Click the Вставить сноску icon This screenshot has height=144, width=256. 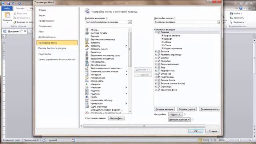click(87, 49)
